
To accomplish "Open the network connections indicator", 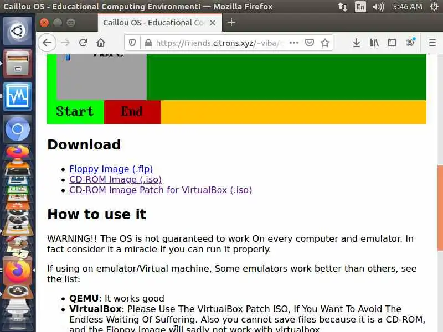I will tap(343, 7).
